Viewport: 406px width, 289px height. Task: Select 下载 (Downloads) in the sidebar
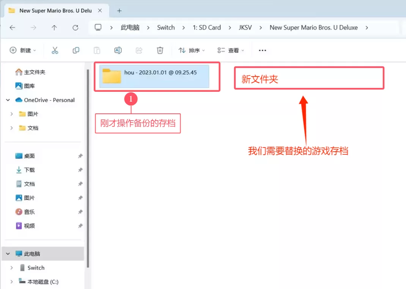(29, 170)
